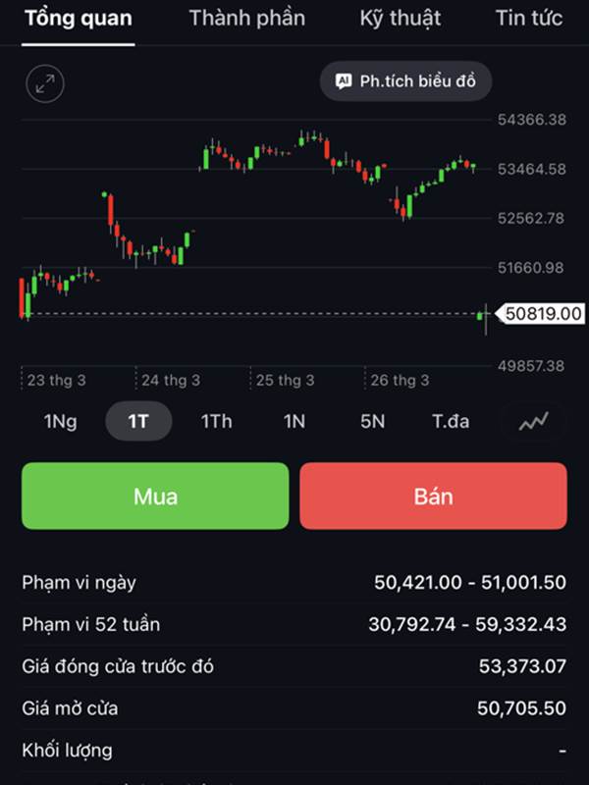Select the Tổng quan tab

click(79, 18)
